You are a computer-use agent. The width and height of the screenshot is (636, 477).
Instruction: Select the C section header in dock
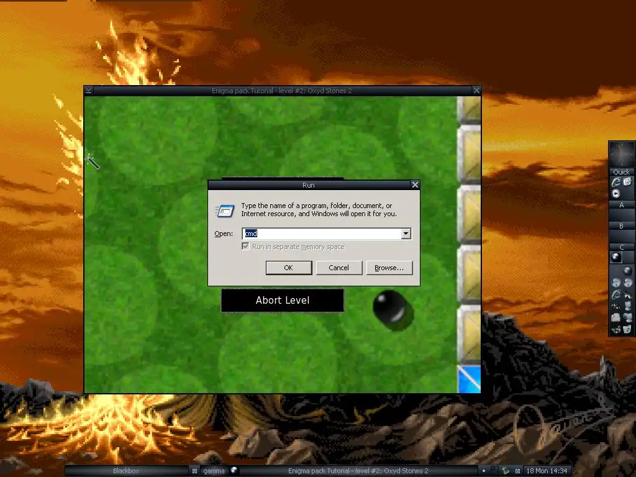tap(621, 247)
